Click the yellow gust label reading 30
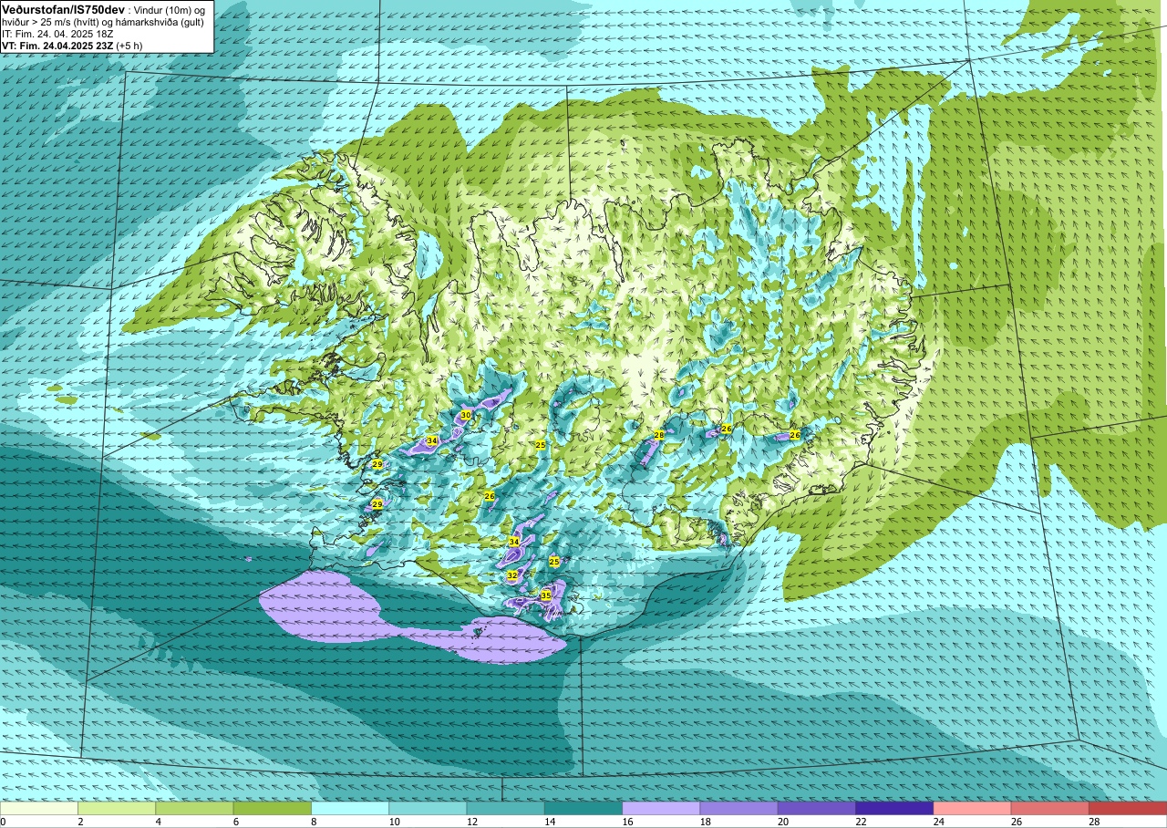This screenshot has height=828, width=1167. [466, 415]
